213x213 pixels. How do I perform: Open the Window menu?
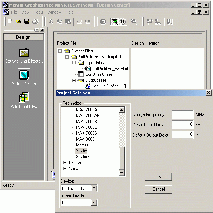(54, 12)
